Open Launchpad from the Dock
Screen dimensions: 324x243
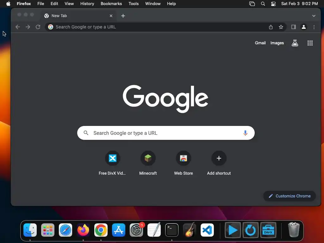coord(48,230)
